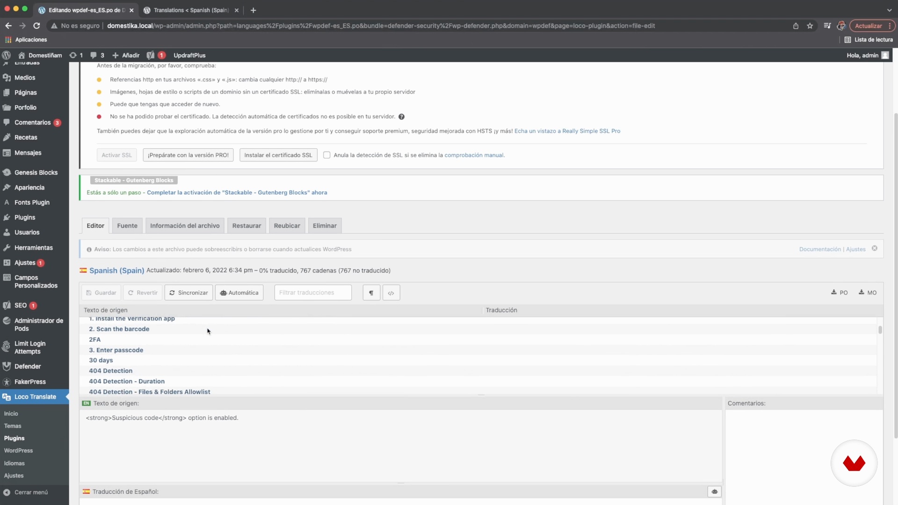The width and height of the screenshot is (898, 505).
Task: Focus the Filtrar traducciones field
Action: coord(313,293)
